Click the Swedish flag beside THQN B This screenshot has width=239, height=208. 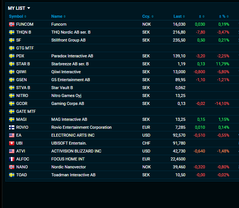12,32
